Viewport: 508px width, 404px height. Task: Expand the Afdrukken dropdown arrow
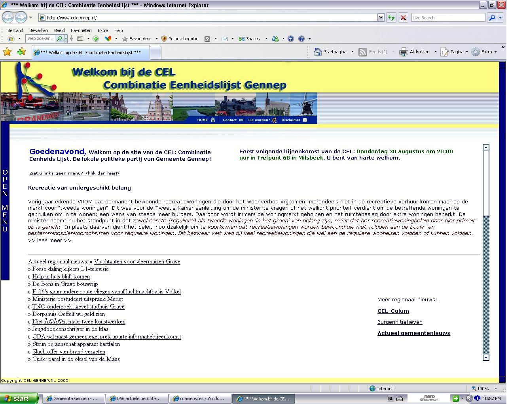coord(436,52)
